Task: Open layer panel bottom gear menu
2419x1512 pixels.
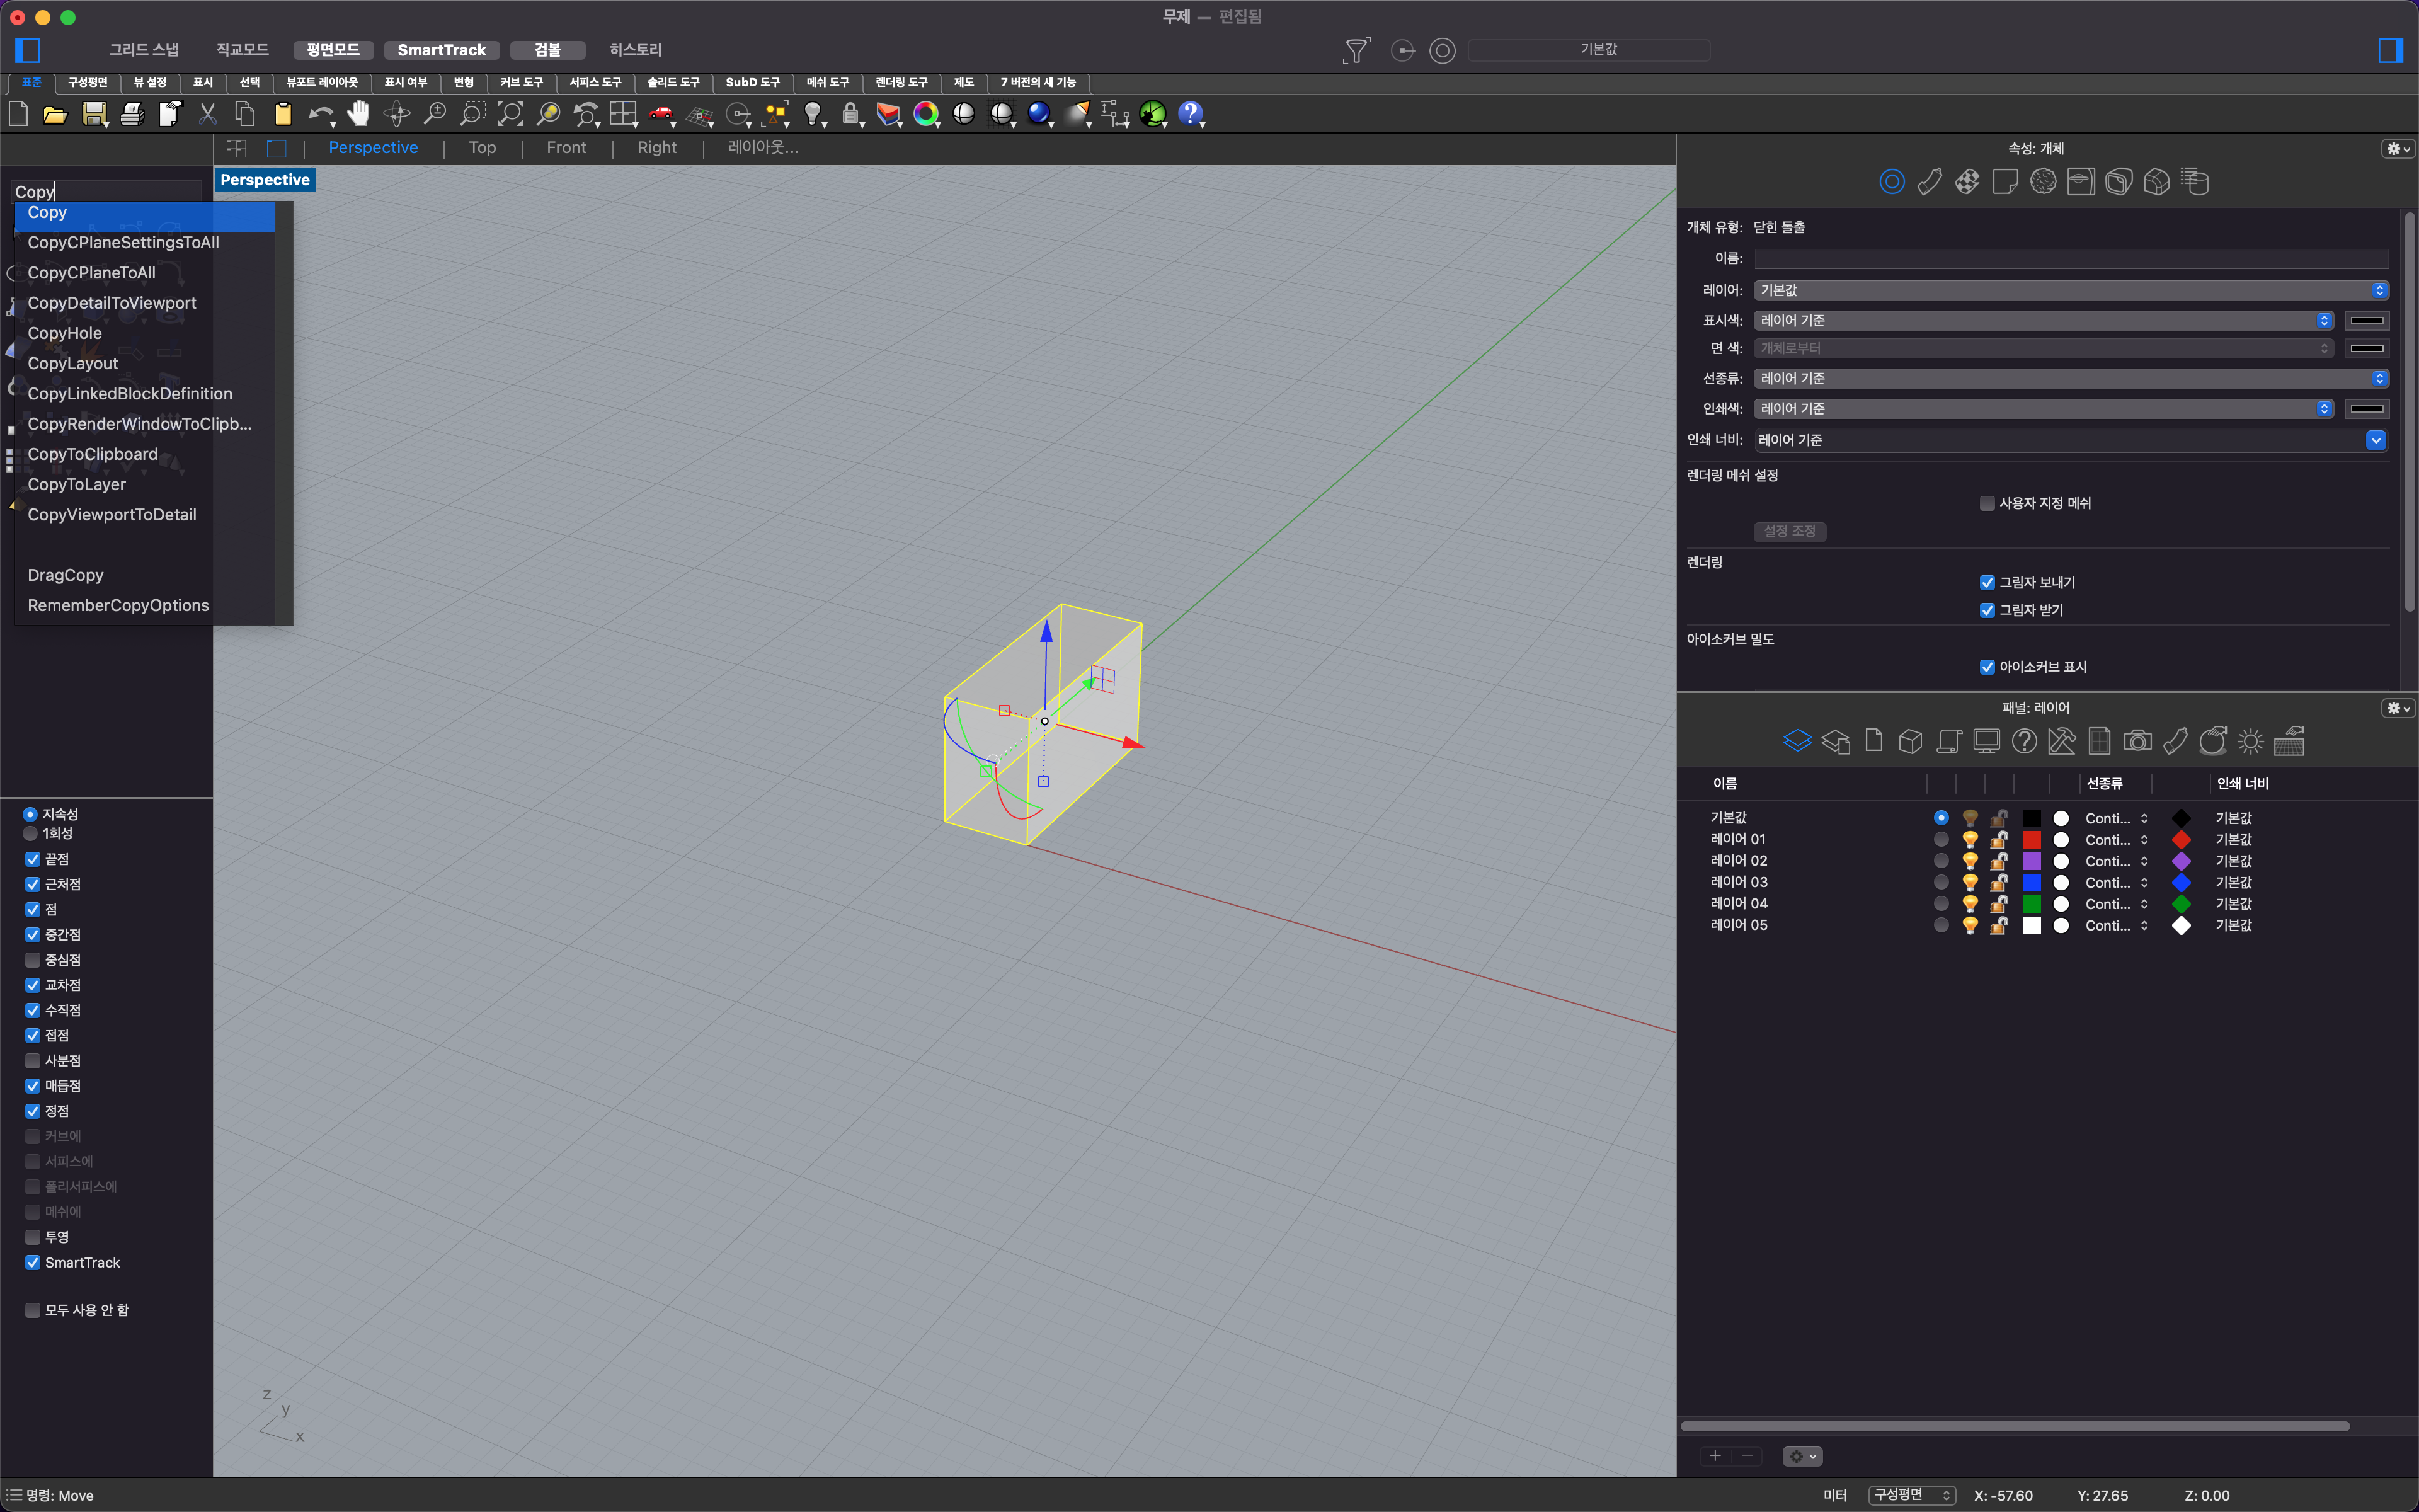Action: pyautogui.click(x=1802, y=1456)
